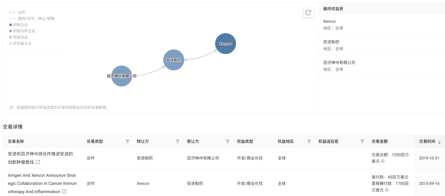Open filter icon for 交易类型 column
The image size is (445, 196).
pyautogui.click(x=127, y=141)
